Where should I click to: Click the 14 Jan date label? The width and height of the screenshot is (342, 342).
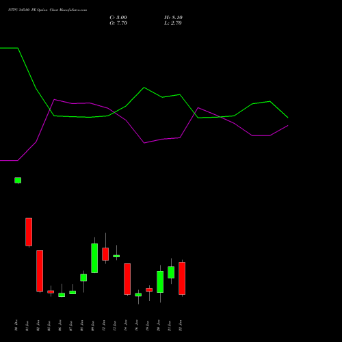point(126,326)
